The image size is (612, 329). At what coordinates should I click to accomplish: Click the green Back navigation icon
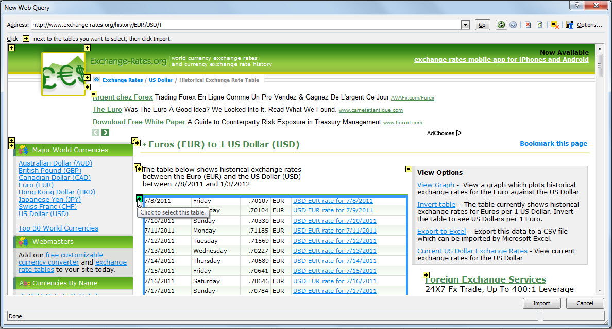(501, 25)
